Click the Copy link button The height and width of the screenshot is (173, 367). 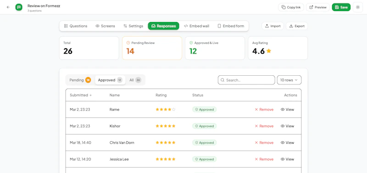click(291, 7)
